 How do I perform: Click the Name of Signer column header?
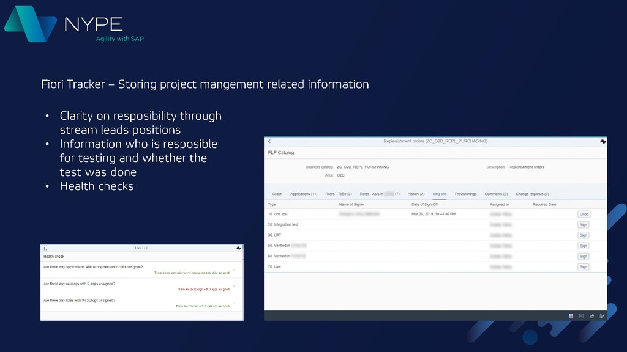pos(351,204)
